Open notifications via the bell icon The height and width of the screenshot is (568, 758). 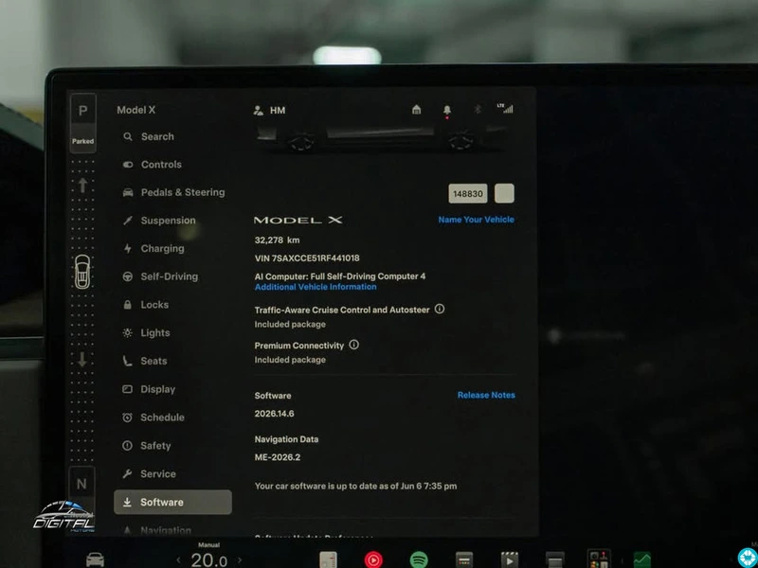click(447, 110)
